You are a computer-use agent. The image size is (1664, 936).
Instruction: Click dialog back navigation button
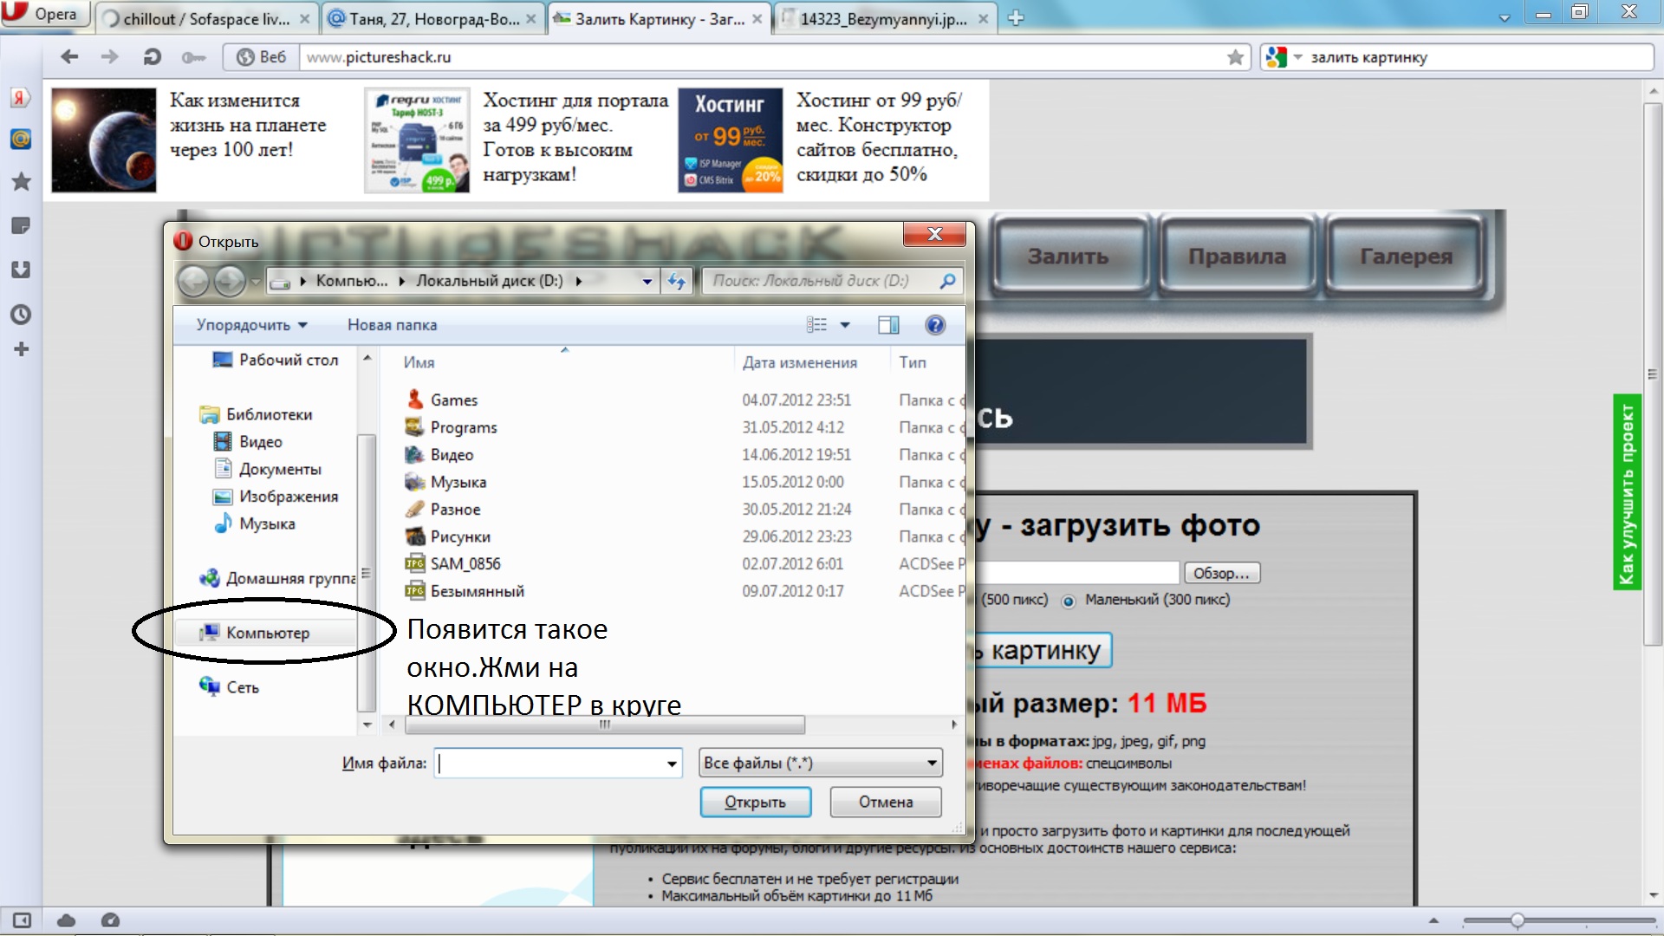[194, 281]
